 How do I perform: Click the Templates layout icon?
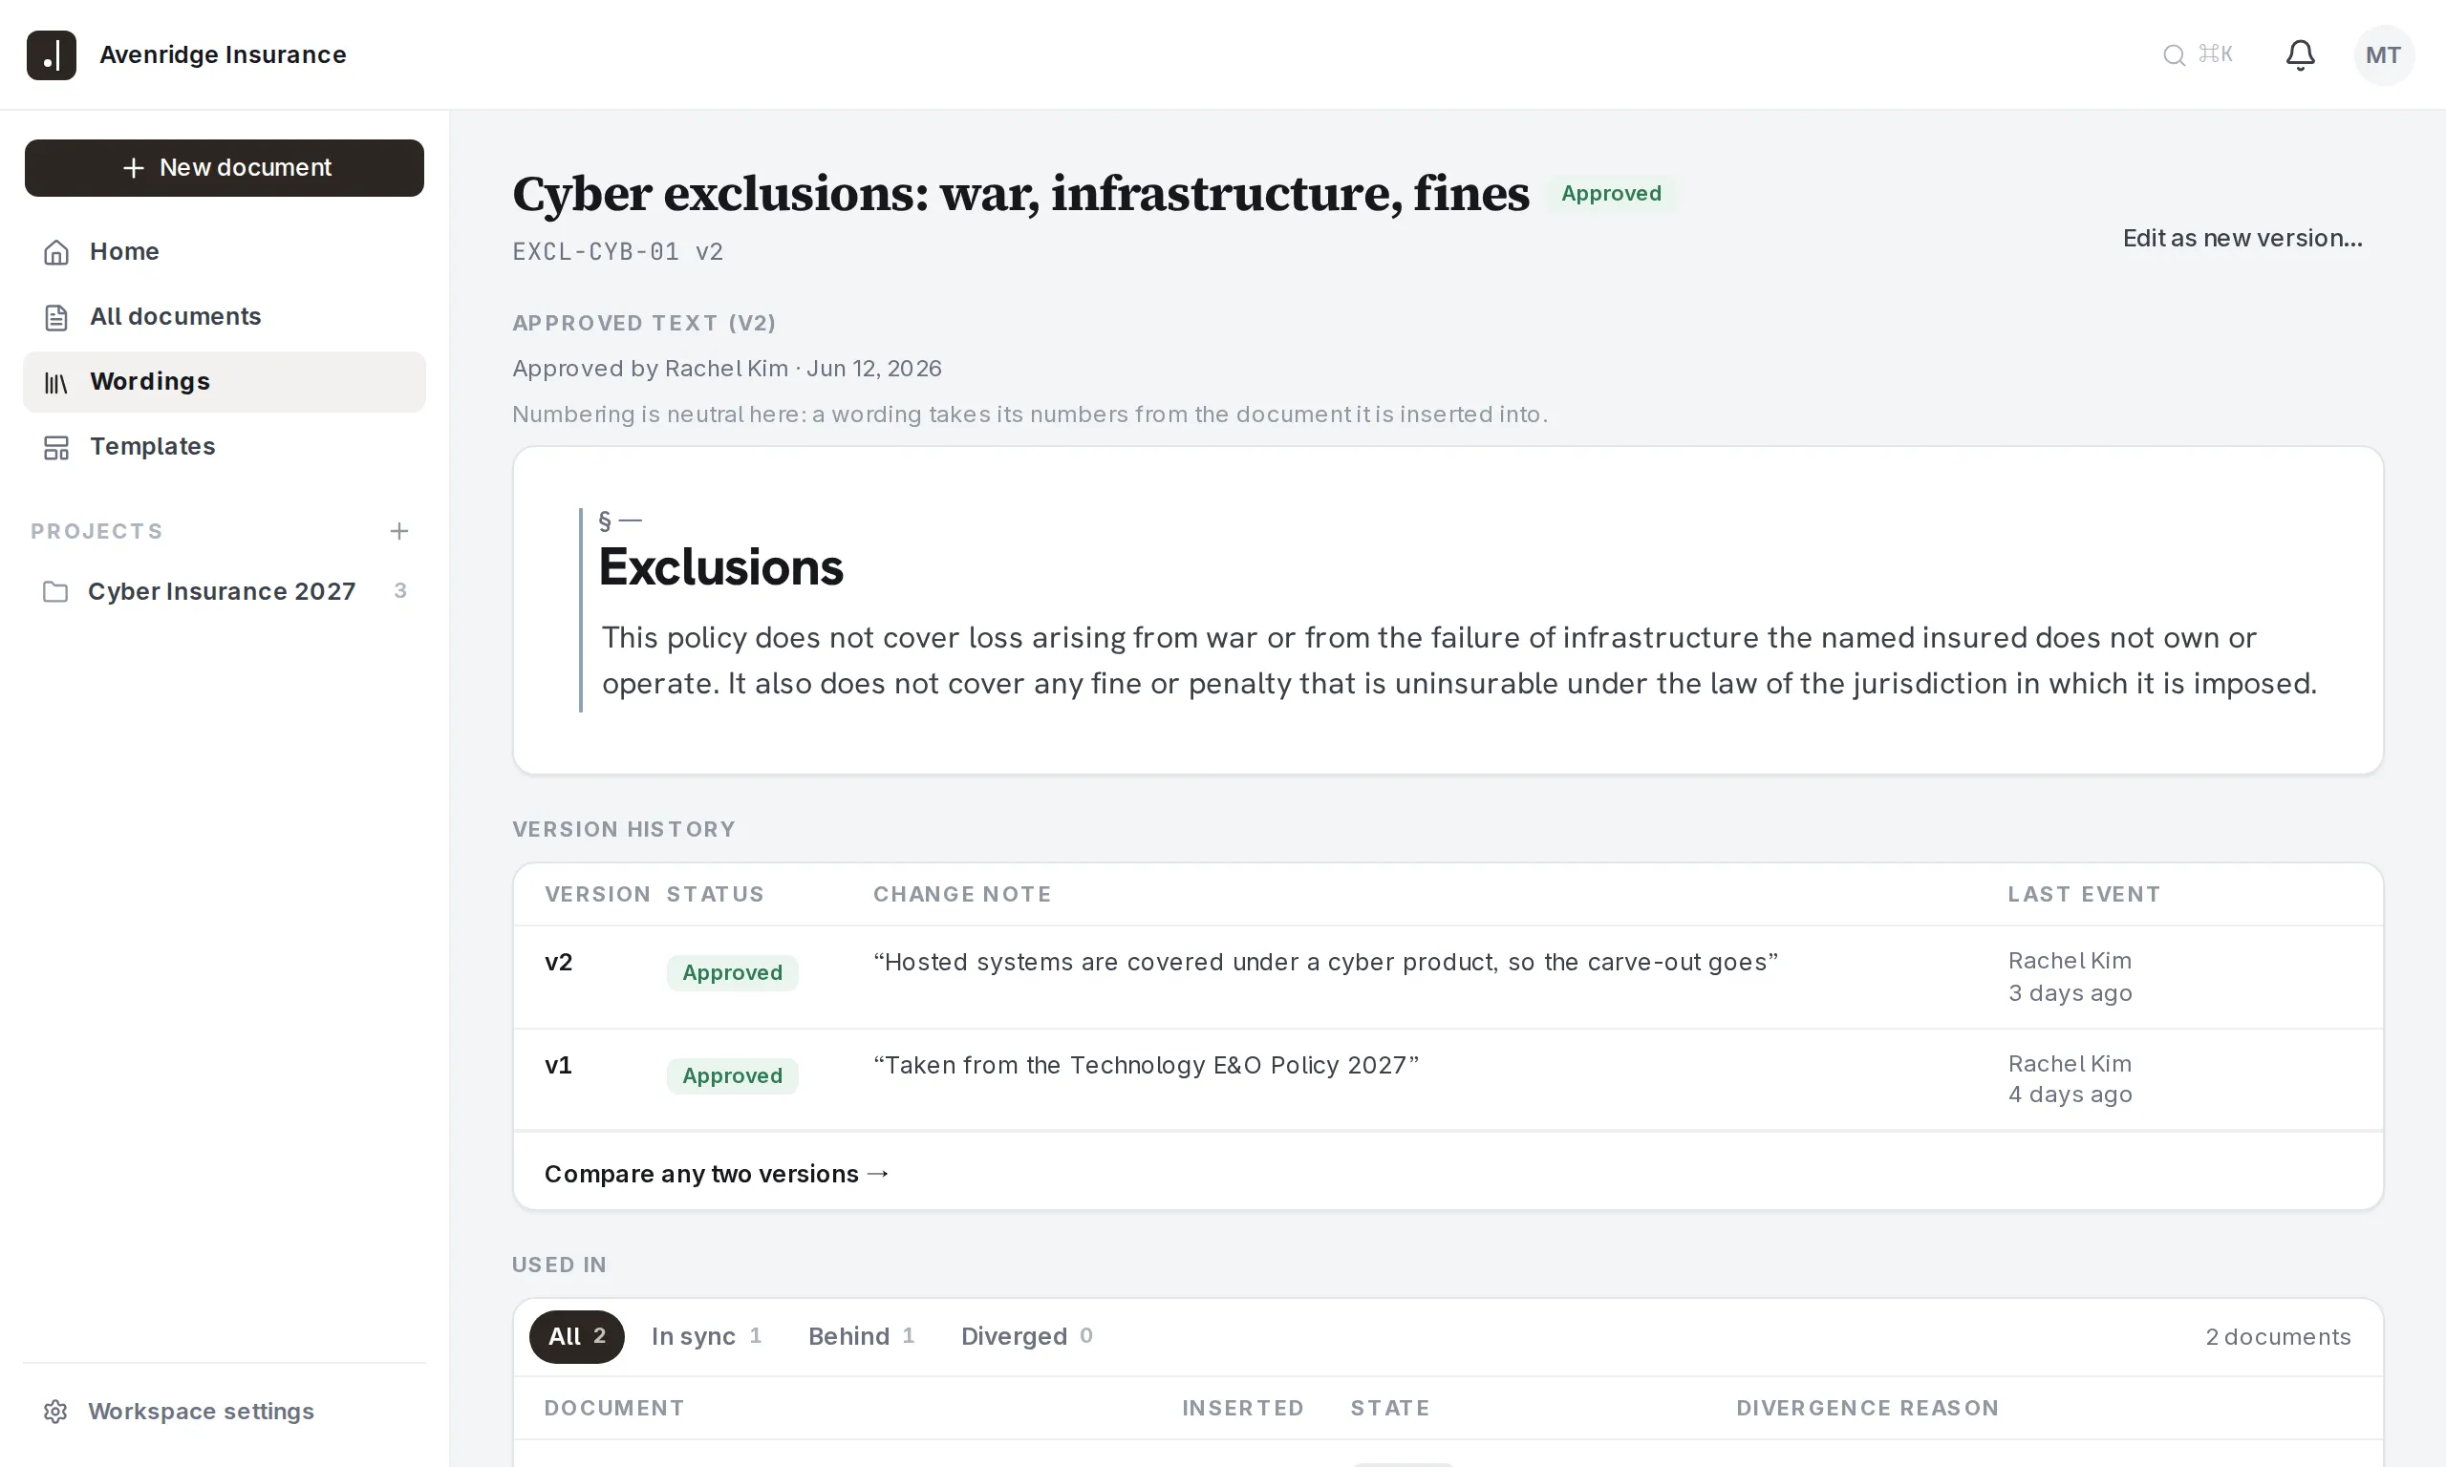(56, 448)
